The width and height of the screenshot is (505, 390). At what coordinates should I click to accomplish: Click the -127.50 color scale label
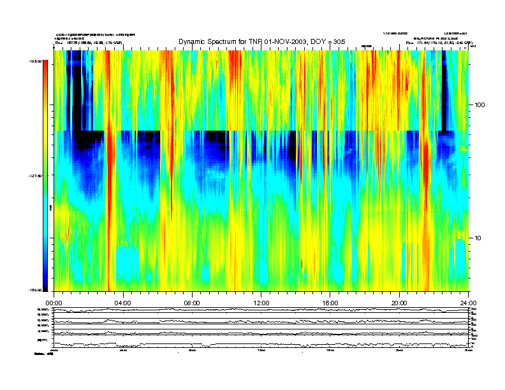[35, 176]
